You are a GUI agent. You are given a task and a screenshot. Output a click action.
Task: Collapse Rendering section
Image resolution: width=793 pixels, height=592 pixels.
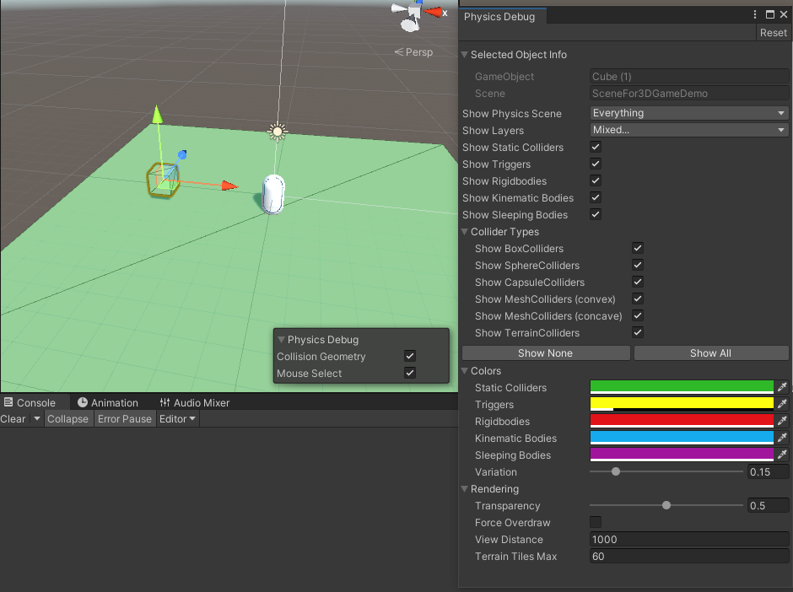click(x=464, y=489)
